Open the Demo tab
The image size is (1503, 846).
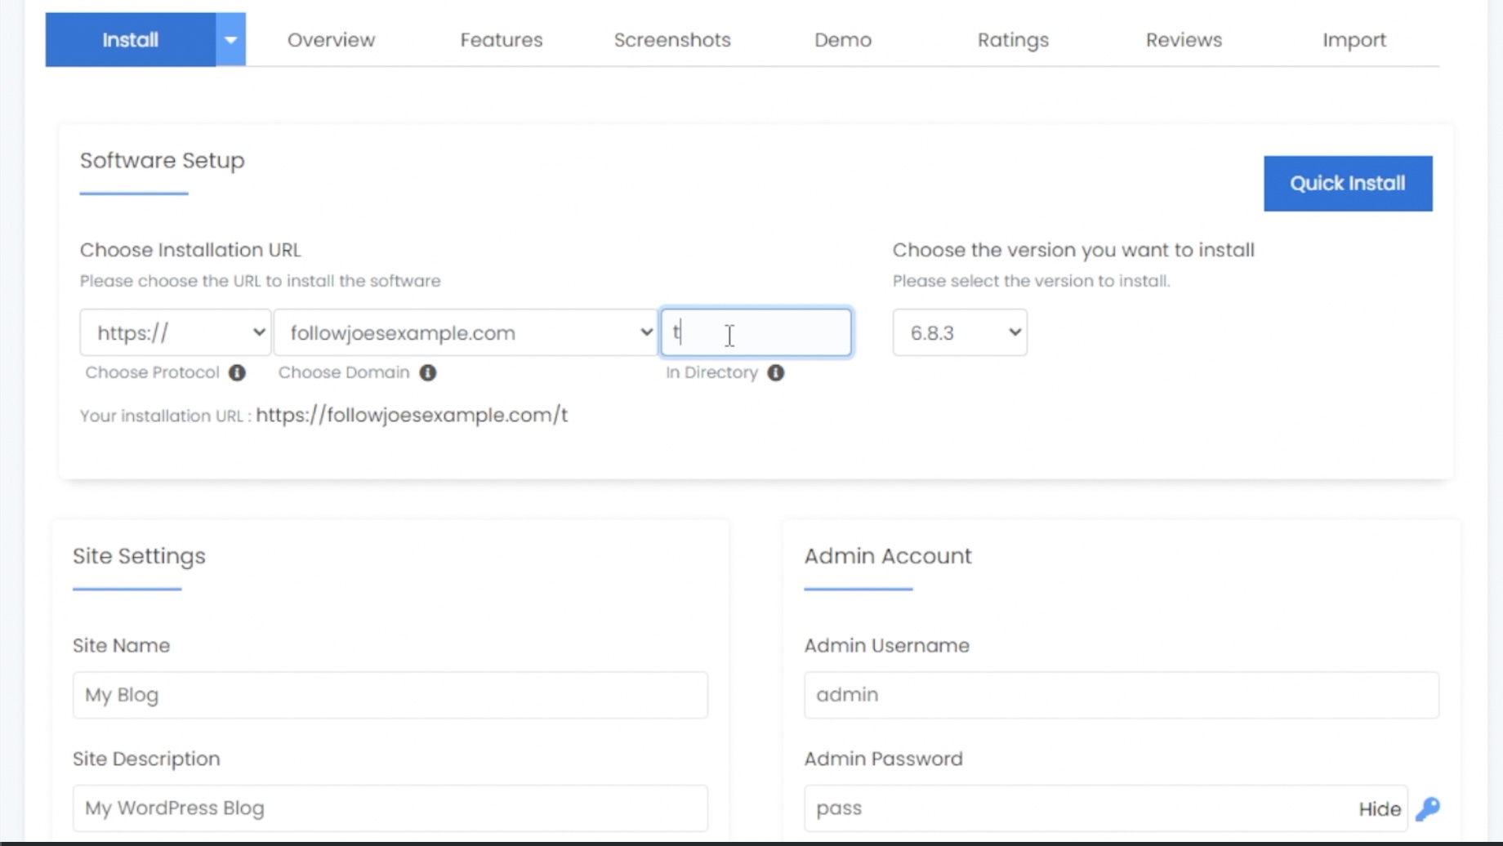click(x=842, y=39)
